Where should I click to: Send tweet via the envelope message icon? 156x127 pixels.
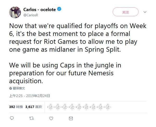pos(71,118)
